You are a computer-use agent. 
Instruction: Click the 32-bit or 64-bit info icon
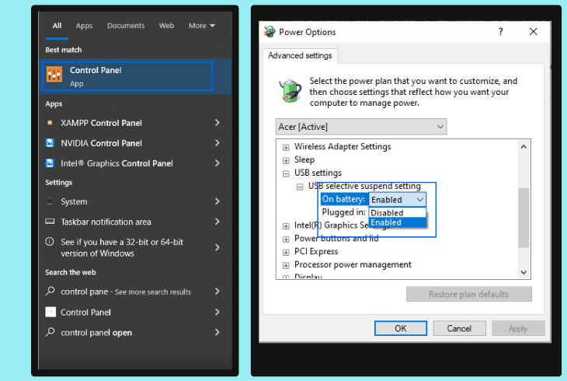point(50,242)
